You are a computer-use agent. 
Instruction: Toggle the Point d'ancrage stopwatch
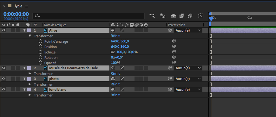(x=41, y=41)
